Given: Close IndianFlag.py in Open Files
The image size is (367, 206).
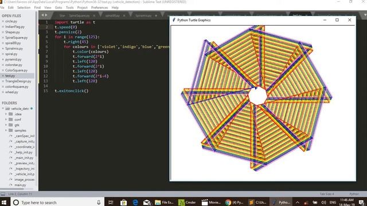Looking at the screenshot, I should click(3, 27).
